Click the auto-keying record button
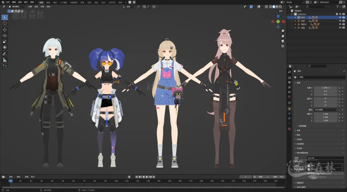The width and height of the screenshot is (347, 192). 129,177
